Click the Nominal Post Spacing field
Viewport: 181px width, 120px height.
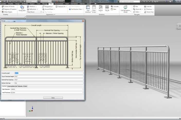click(49, 80)
